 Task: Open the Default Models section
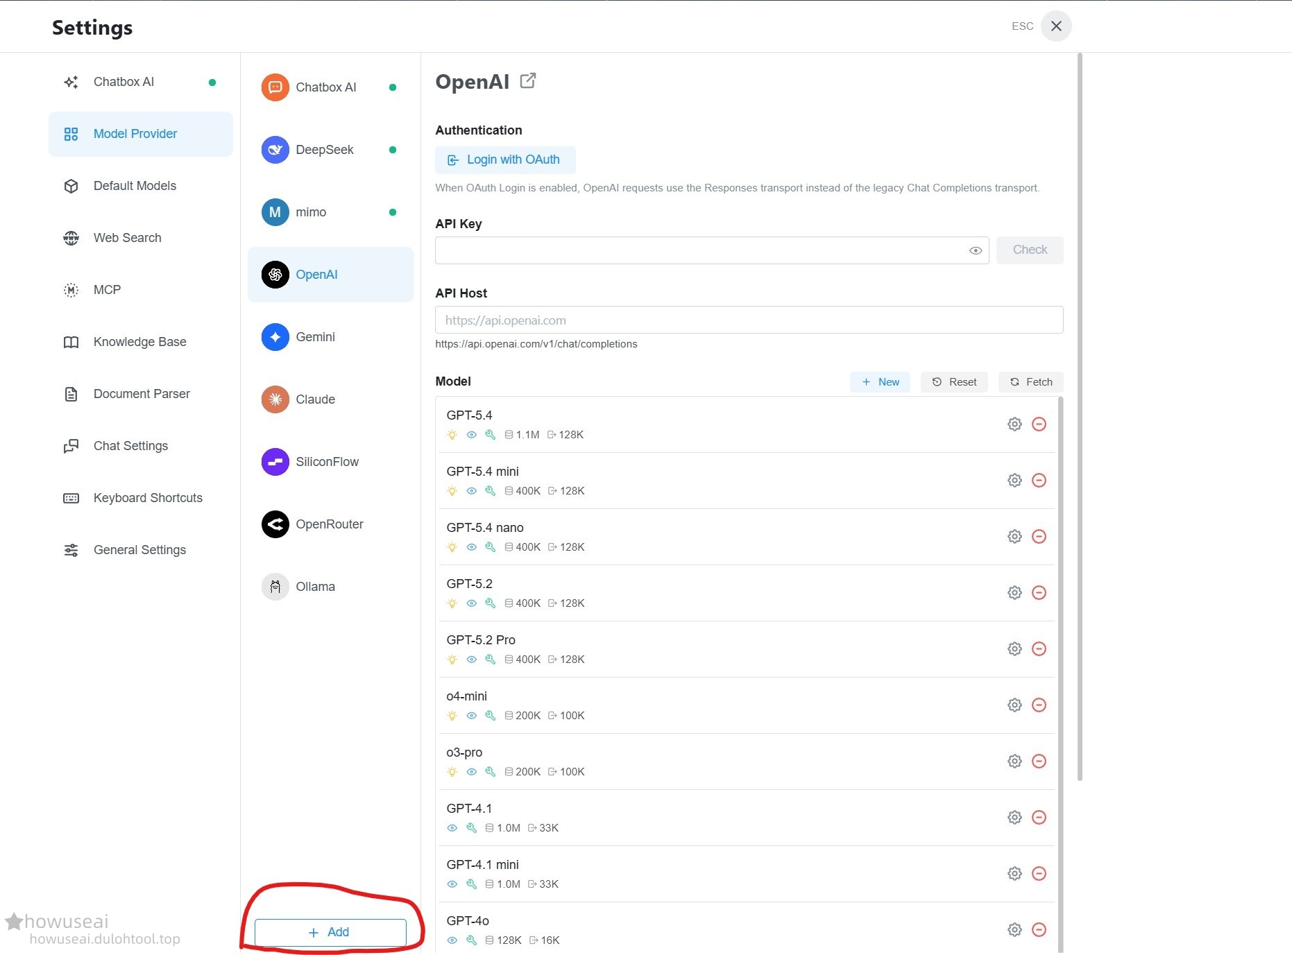coord(141,186)
